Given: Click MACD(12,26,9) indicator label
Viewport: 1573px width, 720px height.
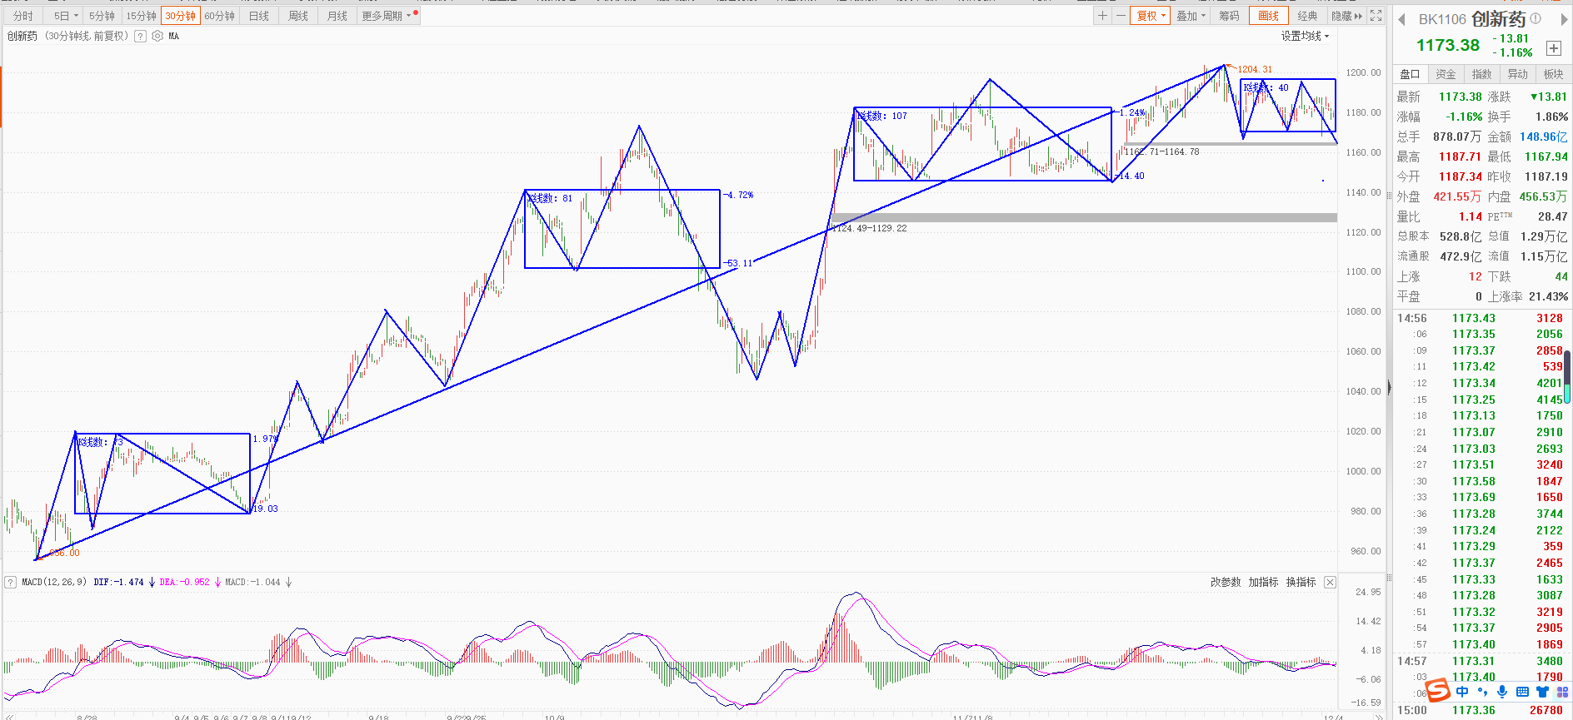Looking at the screenshot, I should (x=54, y=582).
